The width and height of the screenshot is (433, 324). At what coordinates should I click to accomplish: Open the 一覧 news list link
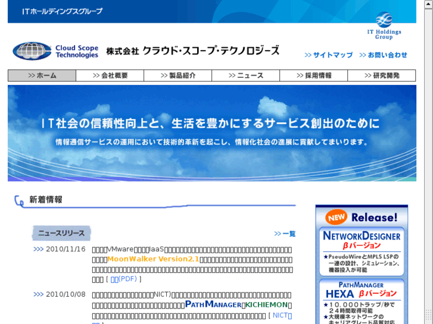coord(285,234)
